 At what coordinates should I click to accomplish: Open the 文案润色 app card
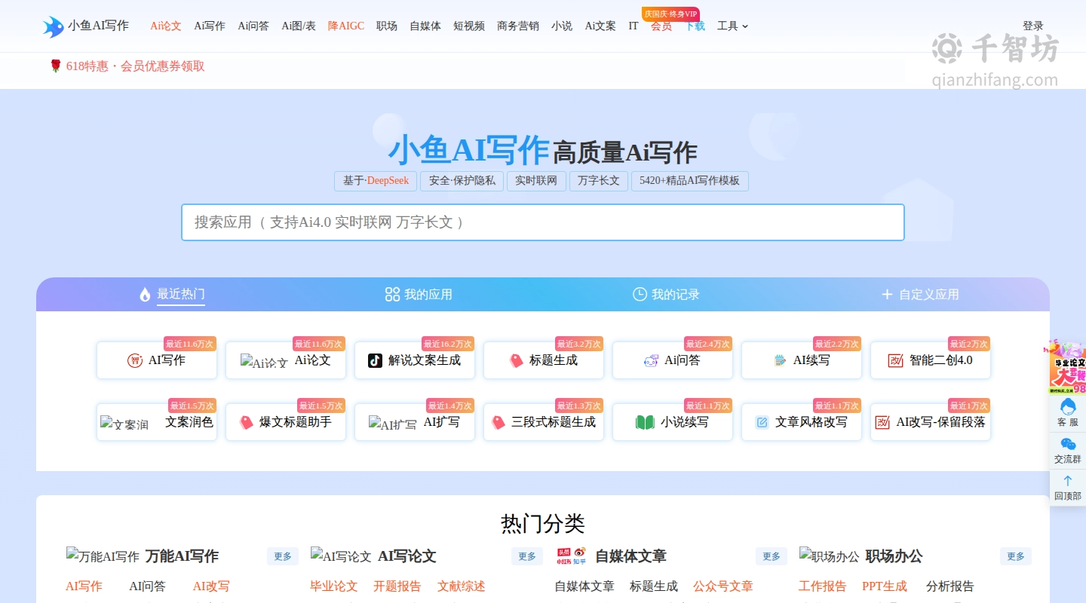click(x=157, y=422)
